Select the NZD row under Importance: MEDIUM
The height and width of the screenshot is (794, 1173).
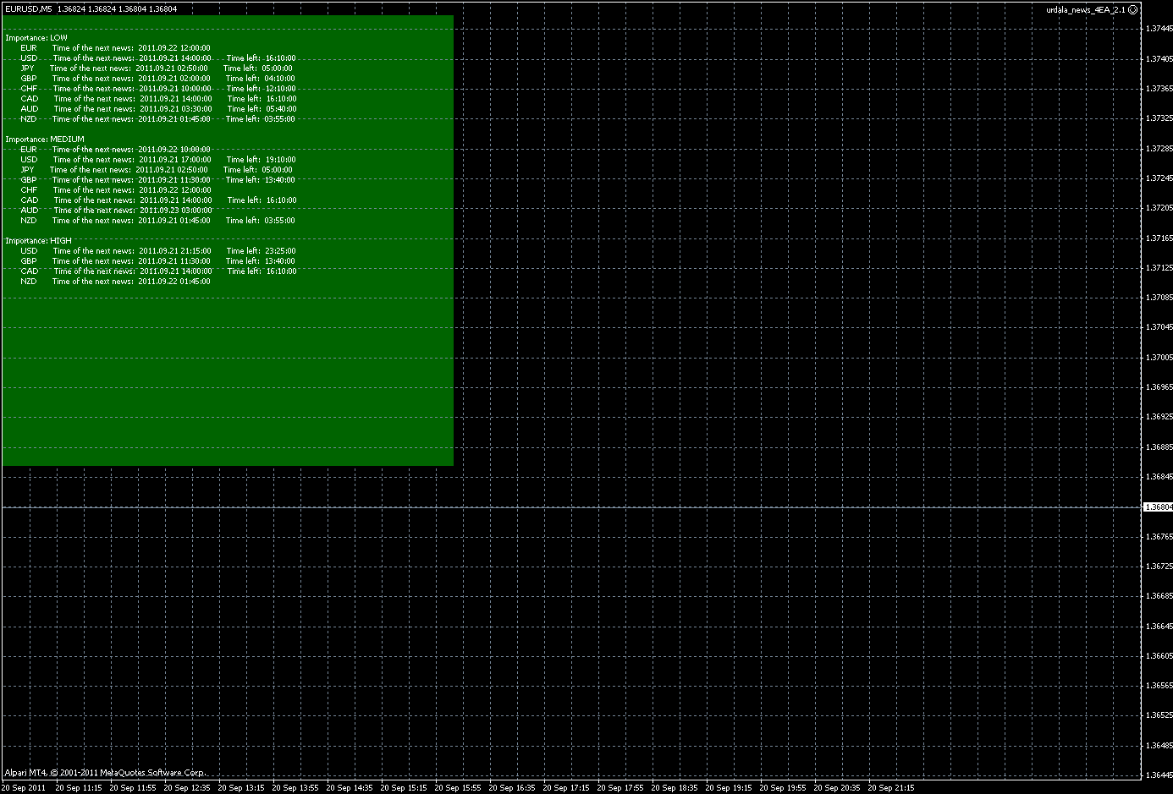point(157,221)
